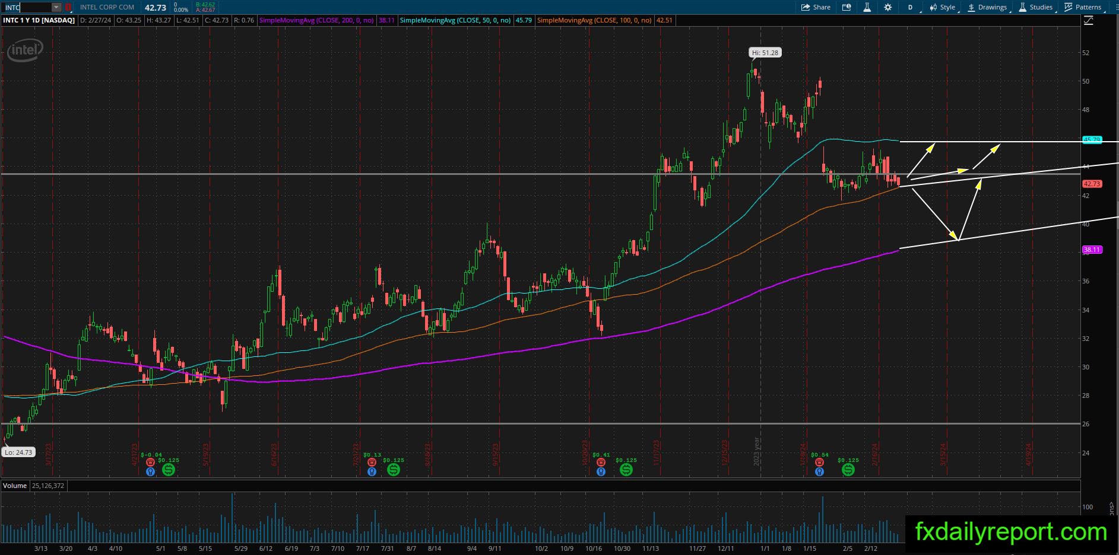Click the Hi: 51.28 price bubble
This screenshot has width=1119, height=555.
coord(765,53)
